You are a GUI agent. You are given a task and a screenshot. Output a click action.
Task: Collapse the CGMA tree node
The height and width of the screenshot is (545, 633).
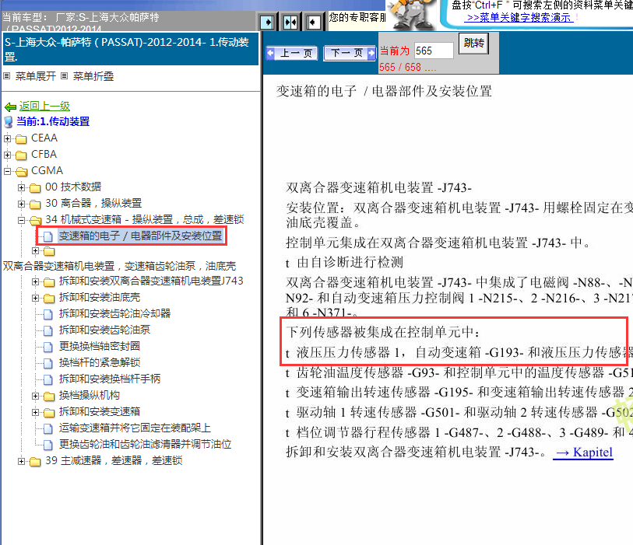[7, 171]
